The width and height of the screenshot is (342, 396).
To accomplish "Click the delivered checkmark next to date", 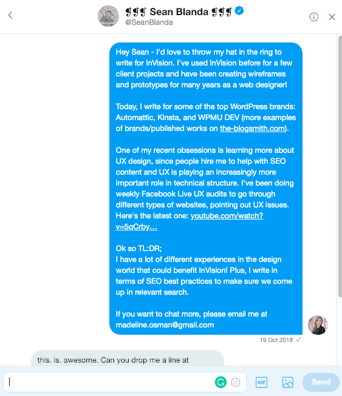I will tap(298, 340).
